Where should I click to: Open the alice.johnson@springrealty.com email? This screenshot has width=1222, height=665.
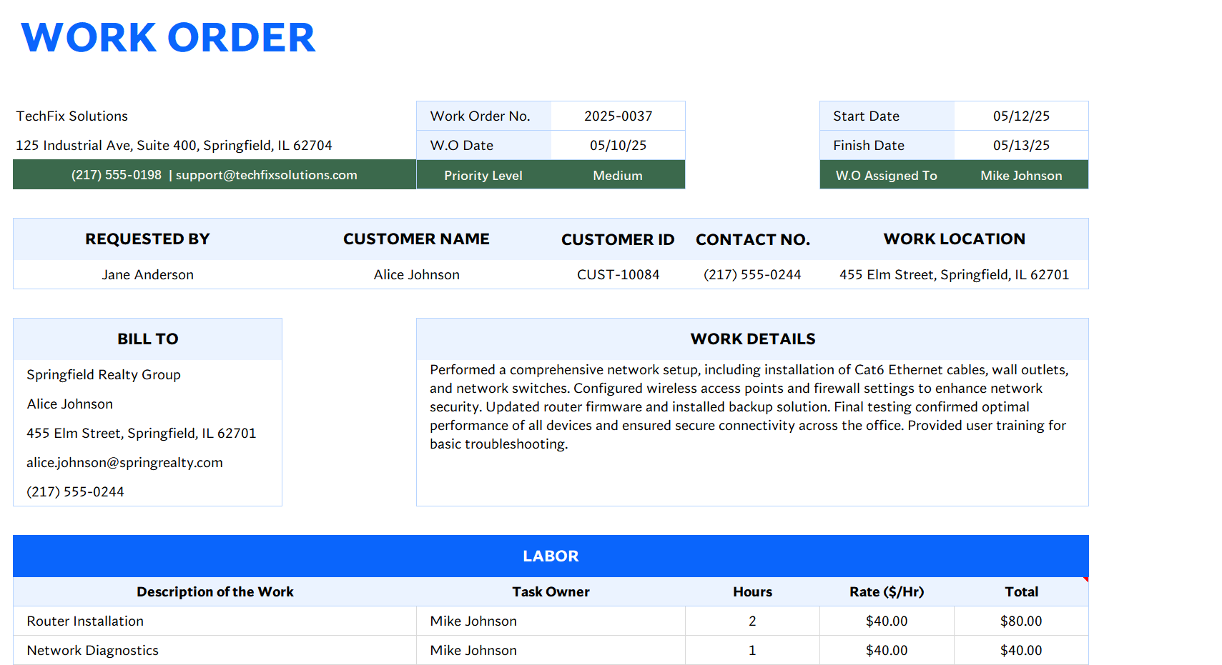coord(125,463)
